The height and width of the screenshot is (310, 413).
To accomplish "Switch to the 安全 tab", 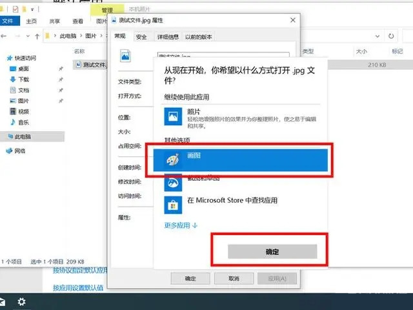I will coord(141,37).
